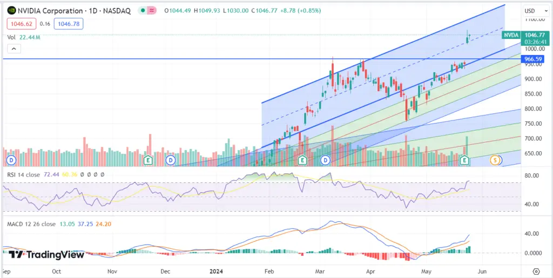Viewport: 553px width, 278px height.
Task: Collapse the indicator legend with the chevron
Action: [14, 49]
